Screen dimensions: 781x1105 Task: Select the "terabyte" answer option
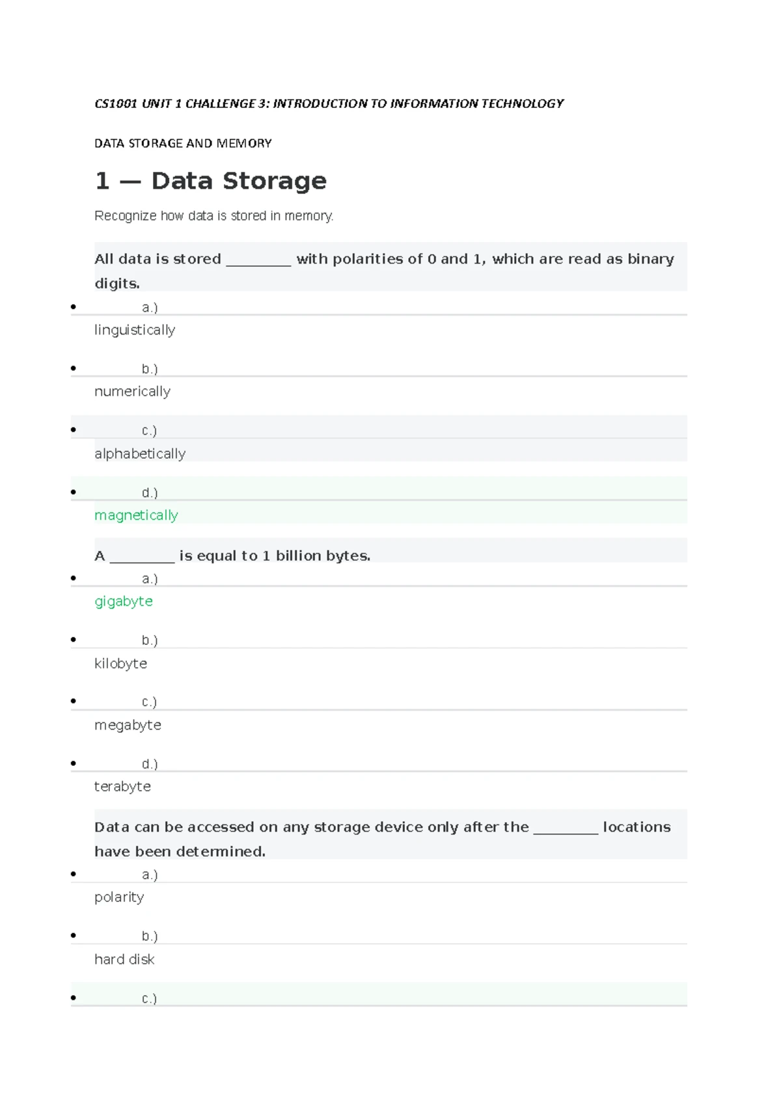point(122,787)
